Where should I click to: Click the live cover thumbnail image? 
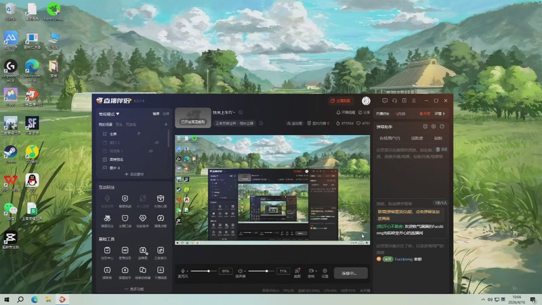coord(193,117)
